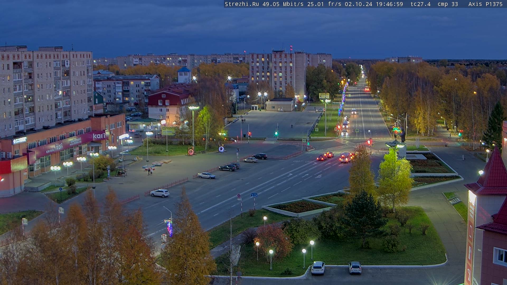Select the tc27.4 overlay value
Viewport: 507px width, 285px height.
point(421,4)
